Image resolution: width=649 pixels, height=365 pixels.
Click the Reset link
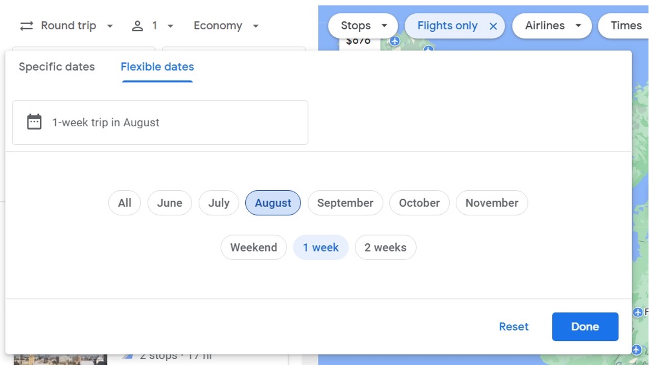(x=514, y=327)
